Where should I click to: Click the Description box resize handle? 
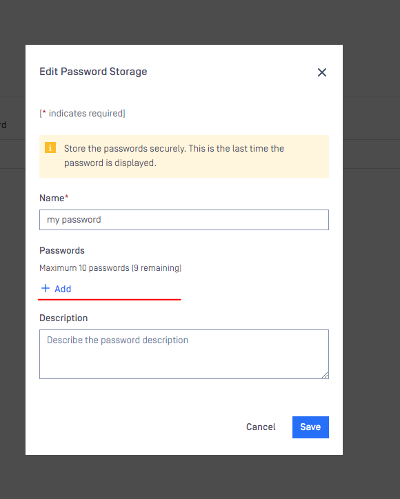pos(325,375)
